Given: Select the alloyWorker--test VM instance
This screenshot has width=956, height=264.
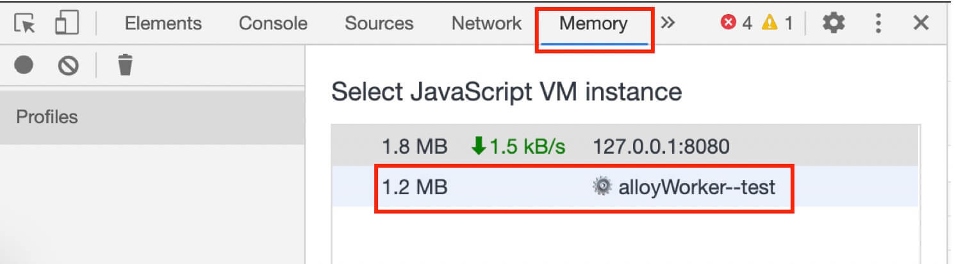Looking at the screenshot, I should 625,187.
